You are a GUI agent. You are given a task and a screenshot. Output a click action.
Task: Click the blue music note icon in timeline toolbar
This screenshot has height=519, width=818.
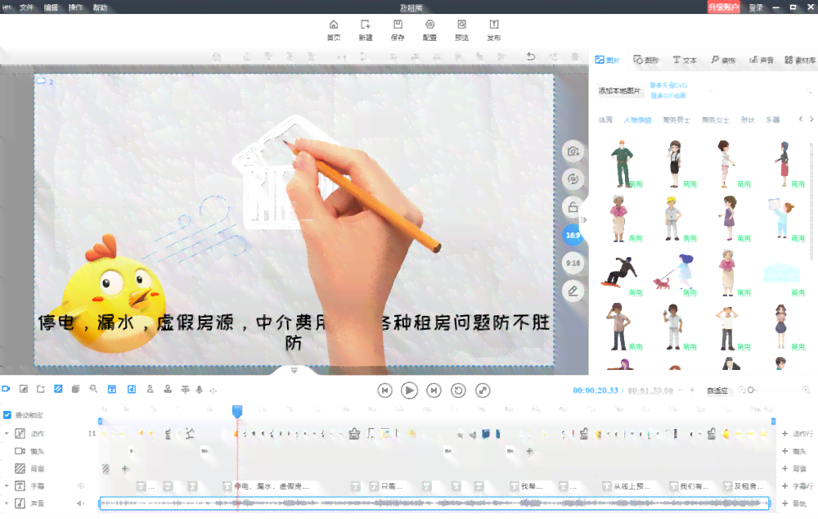(x=132, y=389)
